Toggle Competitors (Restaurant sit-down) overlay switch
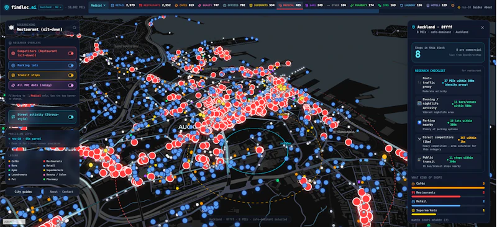This screenshot has width=497, height=227. click(x=71, y=53)
